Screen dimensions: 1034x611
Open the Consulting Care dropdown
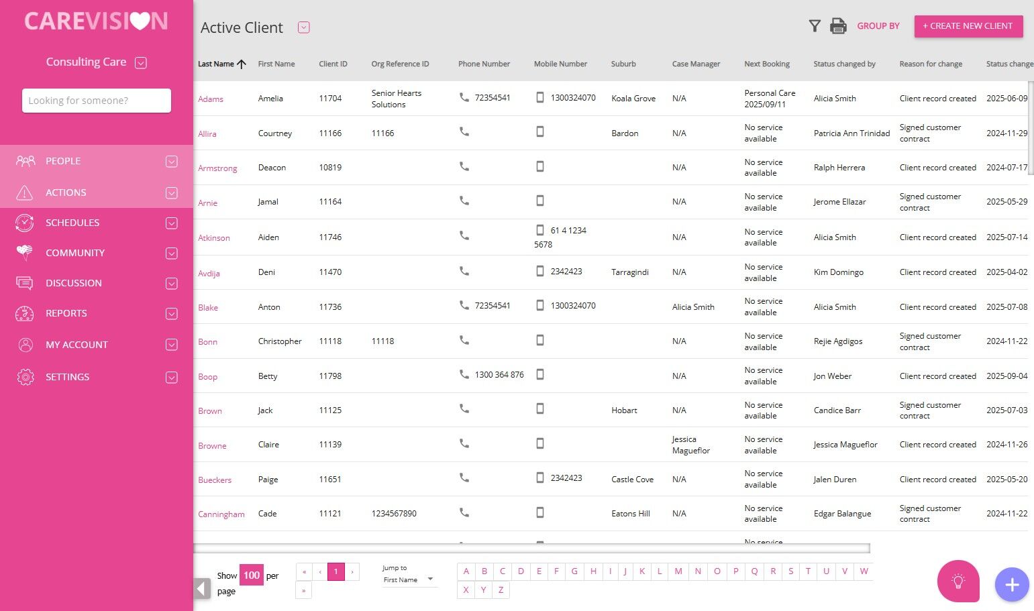141,62
